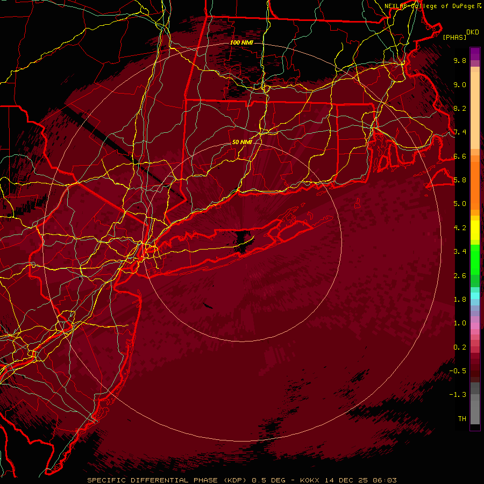The width and height of the screenshot is (484, 484).
Task: Click the KOKX station identifier
Action: [310, 480]
